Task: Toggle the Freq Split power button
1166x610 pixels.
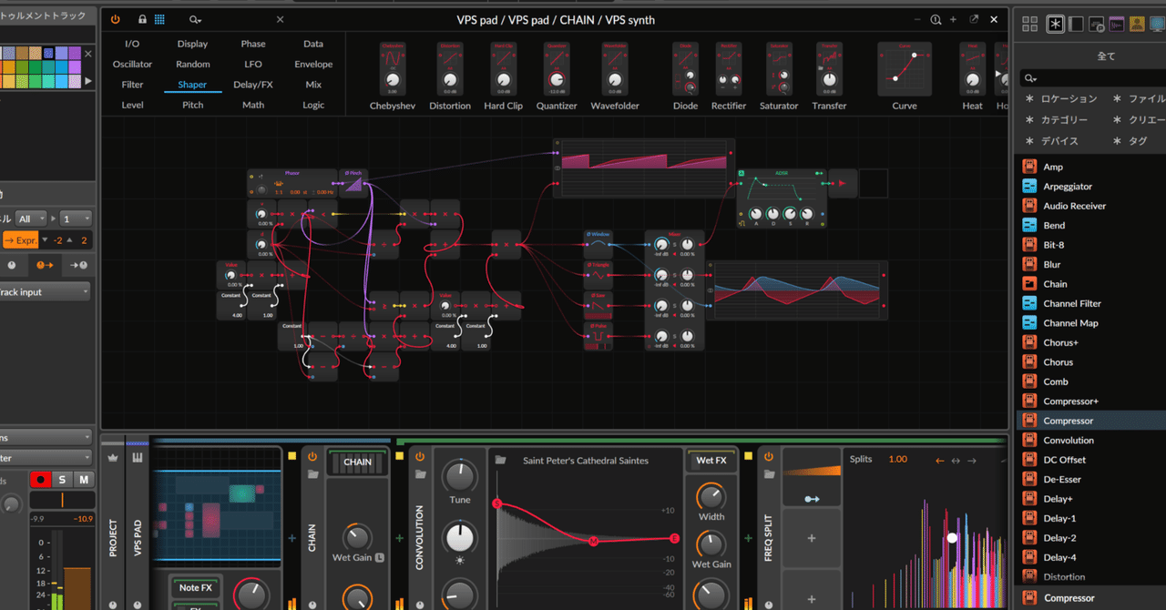Action: [x=768, y=456]
